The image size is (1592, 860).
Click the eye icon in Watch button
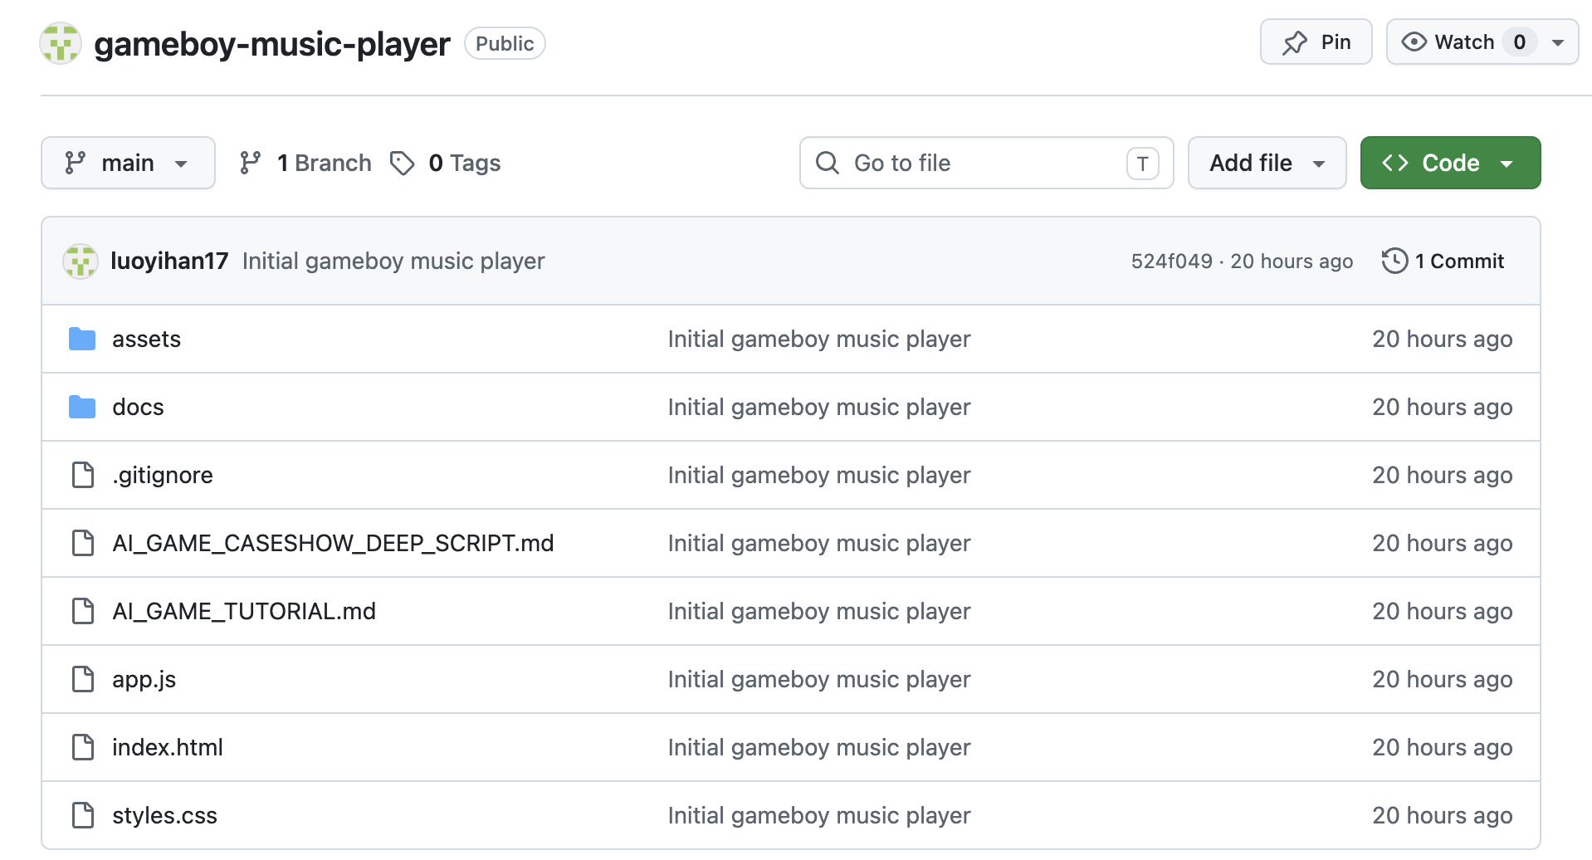click(x=1414, y=42)
